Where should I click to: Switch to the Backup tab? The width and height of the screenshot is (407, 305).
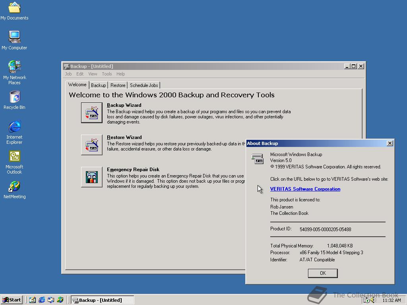tap(99, 85)
